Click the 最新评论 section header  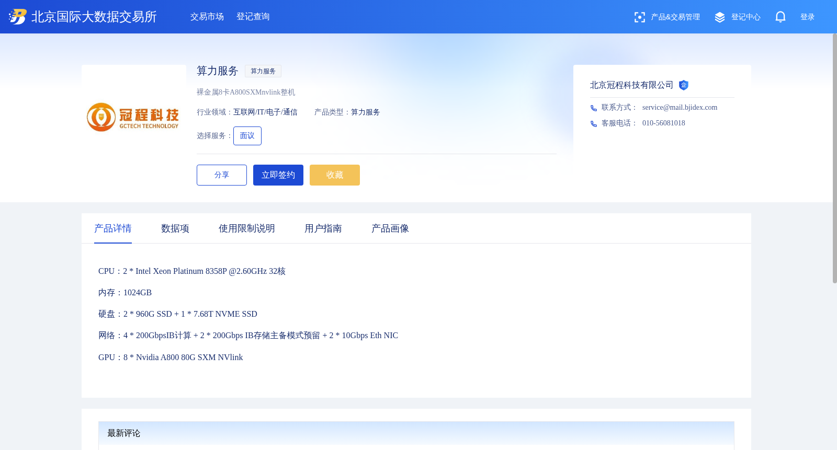(x=416, y=433)
